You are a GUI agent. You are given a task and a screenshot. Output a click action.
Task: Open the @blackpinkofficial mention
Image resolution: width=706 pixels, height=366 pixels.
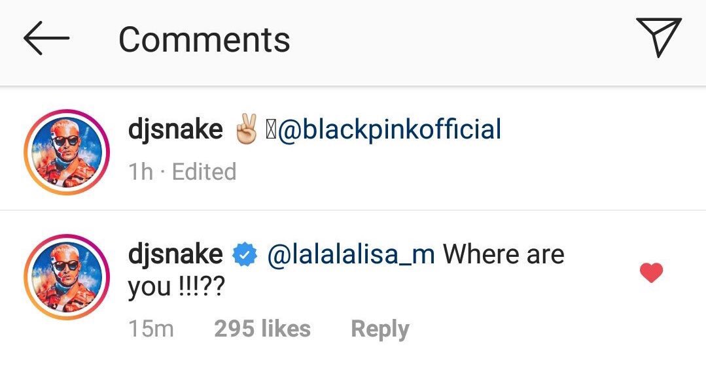391,130
